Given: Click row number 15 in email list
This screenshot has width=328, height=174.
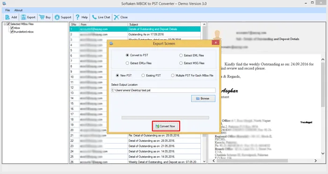Looking at the screenshot, I should 72,104.
